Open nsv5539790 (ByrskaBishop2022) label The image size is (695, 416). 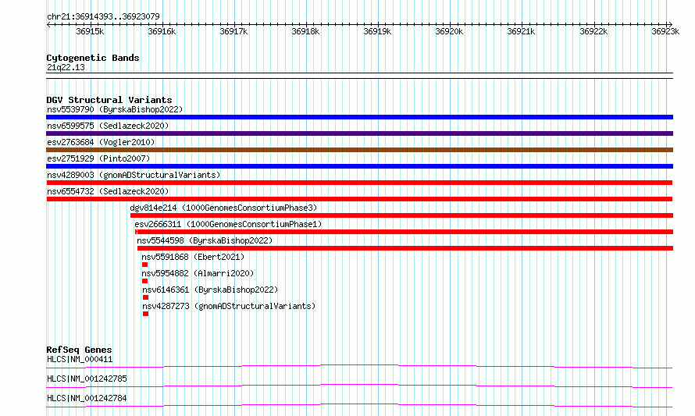pos(115,109)
